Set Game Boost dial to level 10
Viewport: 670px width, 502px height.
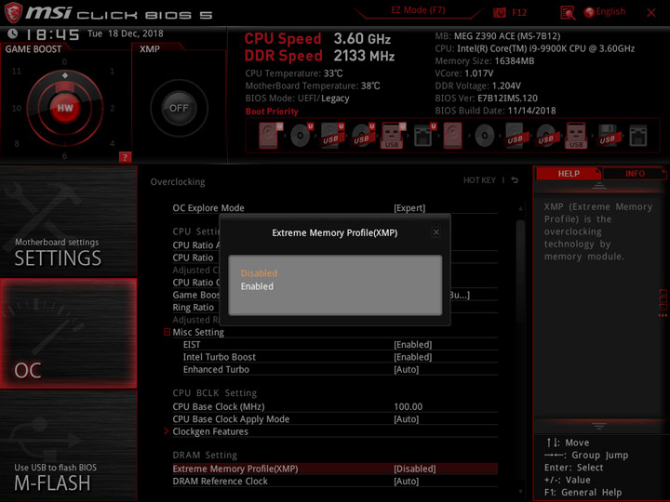pyautogui.click(x=17, y=108)
